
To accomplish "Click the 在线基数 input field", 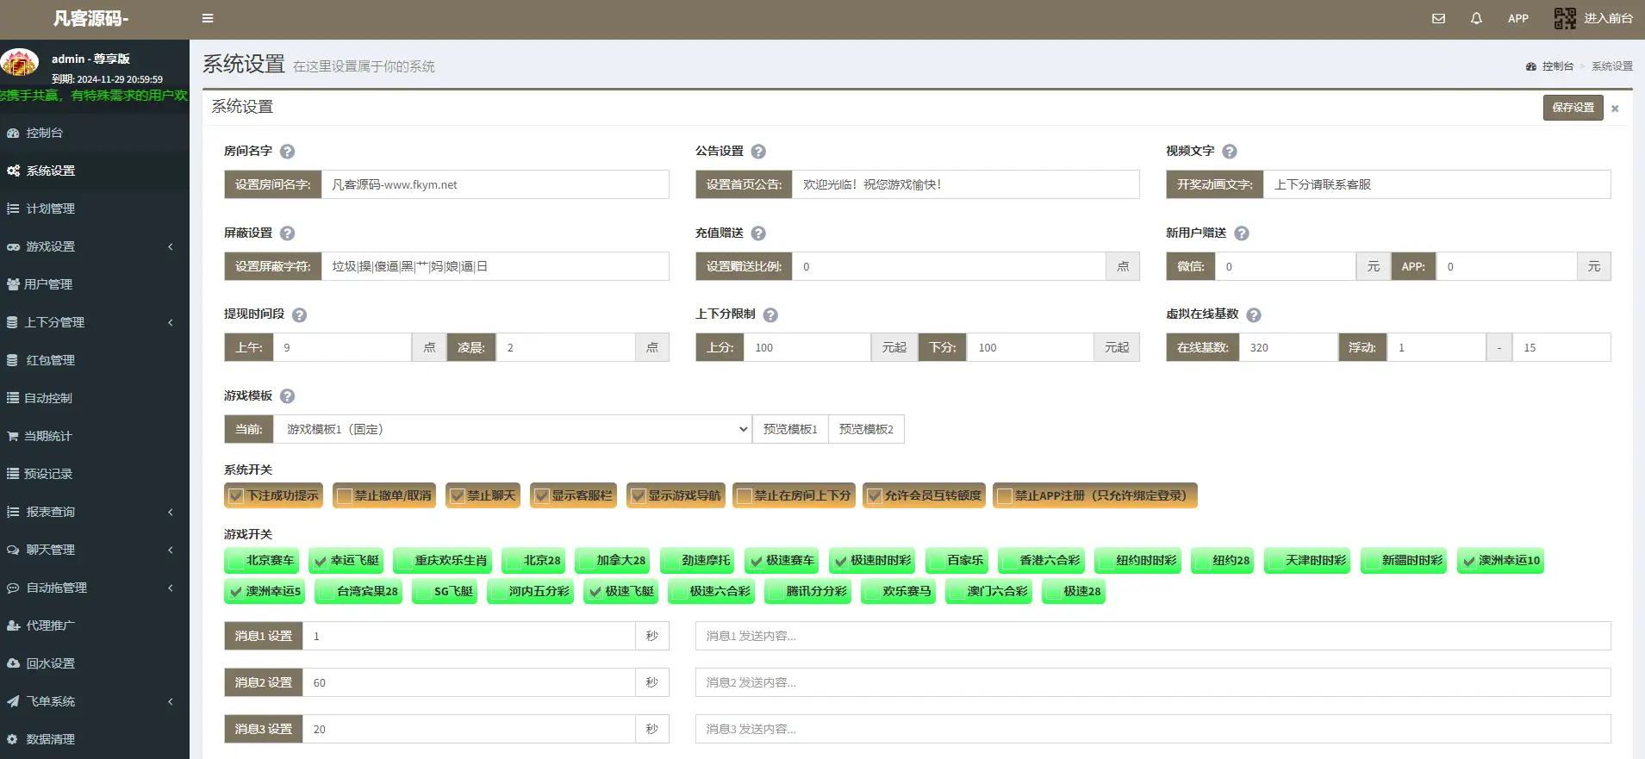I will point(1288,347).
